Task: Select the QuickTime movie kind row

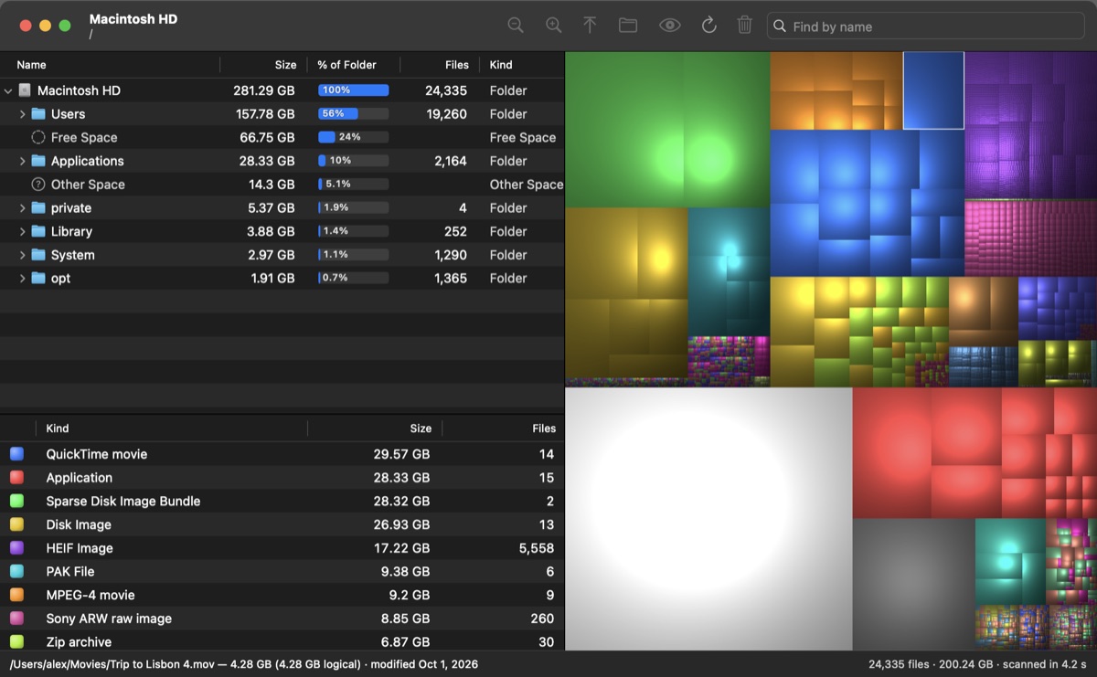Action: point(282,454)
